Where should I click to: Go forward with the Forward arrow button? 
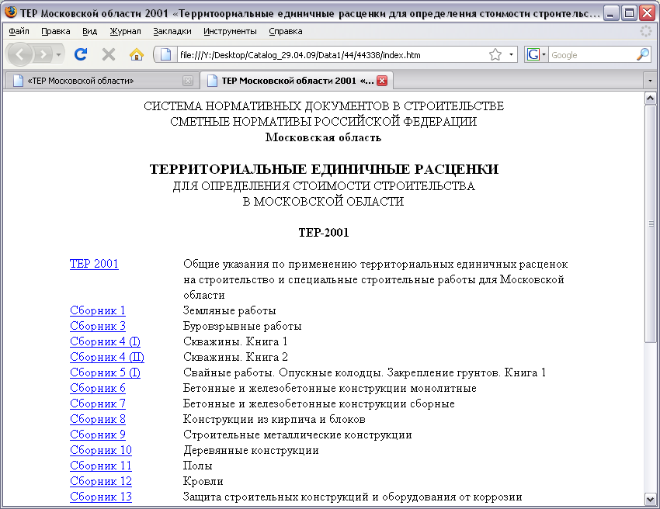click(x=43, y=54)
